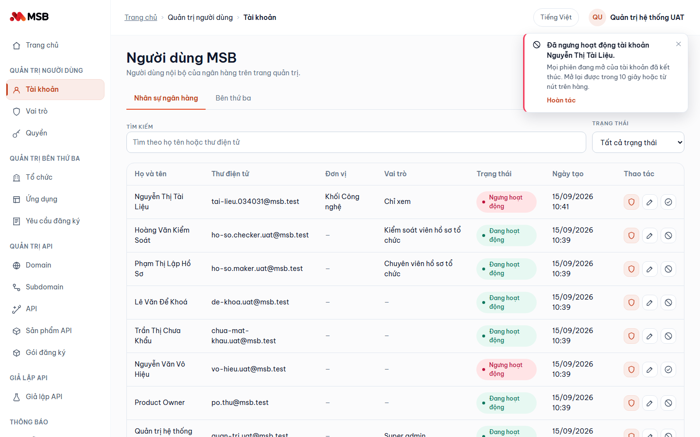Select email tai-lieu.034031@msb.test
The height and width of the screenshot is (437, 700).
[255, 202]
